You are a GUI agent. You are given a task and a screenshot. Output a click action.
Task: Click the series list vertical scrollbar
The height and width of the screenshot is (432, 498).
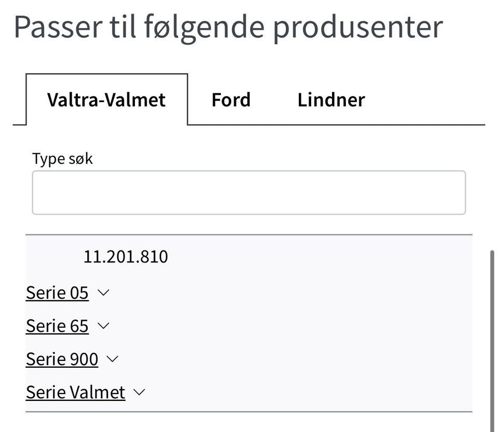pos(491,337)
